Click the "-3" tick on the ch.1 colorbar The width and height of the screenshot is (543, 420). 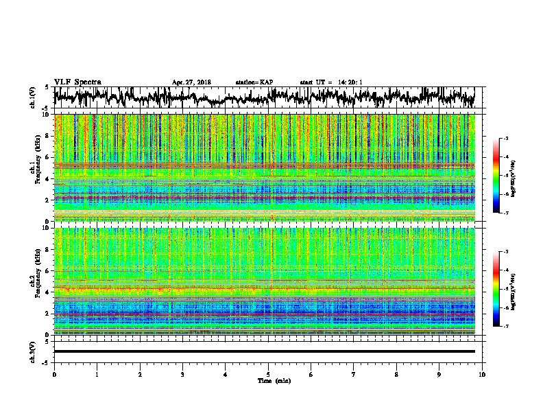506,139
